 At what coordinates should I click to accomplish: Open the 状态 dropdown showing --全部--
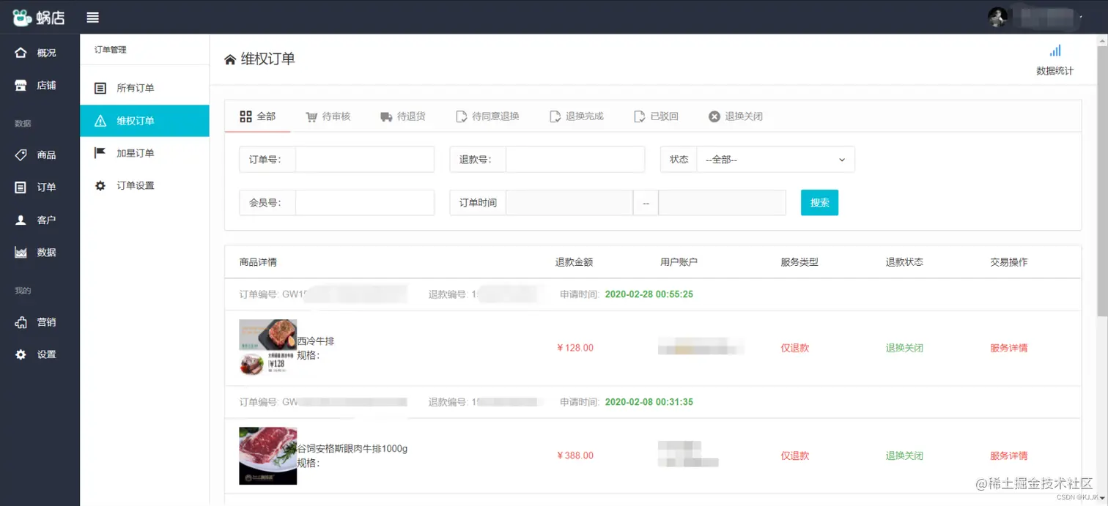[775, 159]
